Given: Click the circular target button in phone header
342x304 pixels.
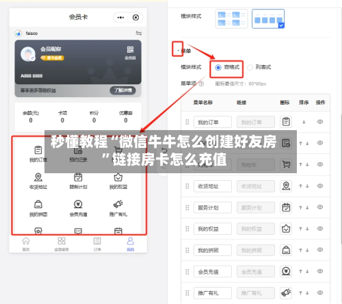Looking at the screenshot, I should click(135, 17).
